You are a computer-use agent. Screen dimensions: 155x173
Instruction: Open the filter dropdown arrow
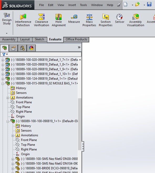pyautogui.click(x=7, y=54)
